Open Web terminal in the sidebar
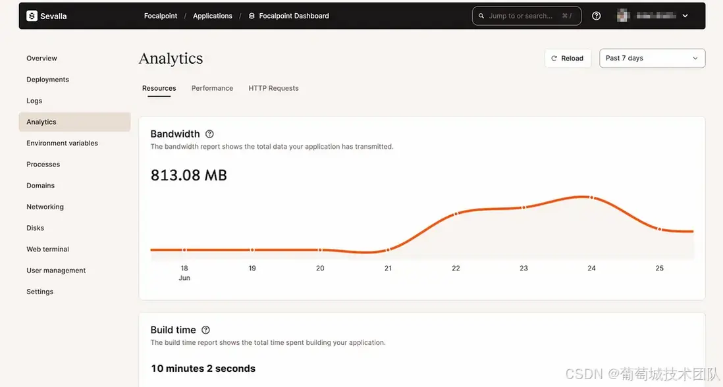Viewport: 723px width, 387px height. pyautogui.click(x=47, y=249)
